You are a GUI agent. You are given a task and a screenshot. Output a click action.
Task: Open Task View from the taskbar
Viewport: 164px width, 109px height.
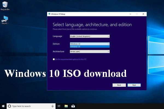[59, 106]
